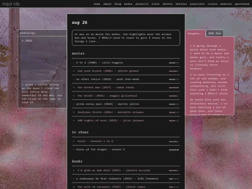Click the 'tv shows' section heading
The height and width of the screenshot is (189, 252).
click(x=80, y=132)
